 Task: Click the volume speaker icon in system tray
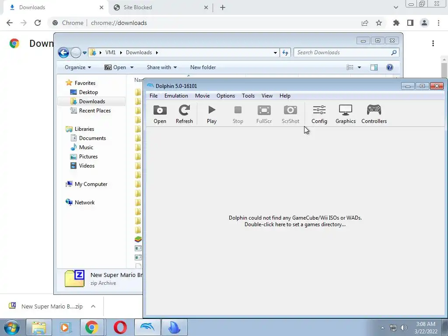click(404, 328)
